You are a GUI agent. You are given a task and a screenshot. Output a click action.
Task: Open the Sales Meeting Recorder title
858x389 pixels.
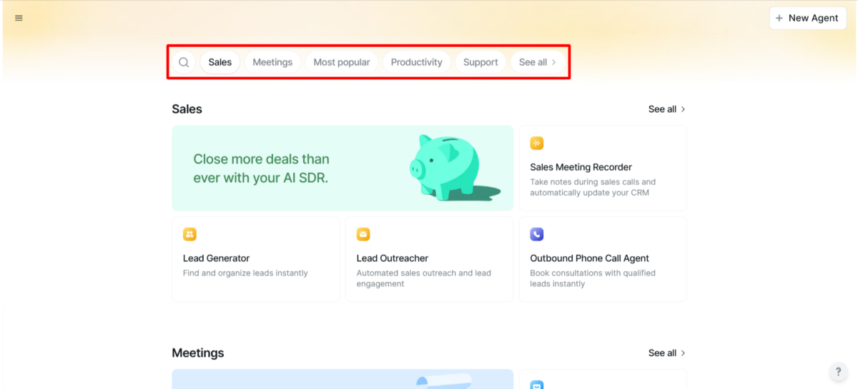click(x=581, y=167)
